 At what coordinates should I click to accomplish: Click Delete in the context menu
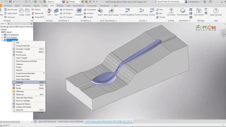coord(29,88)
